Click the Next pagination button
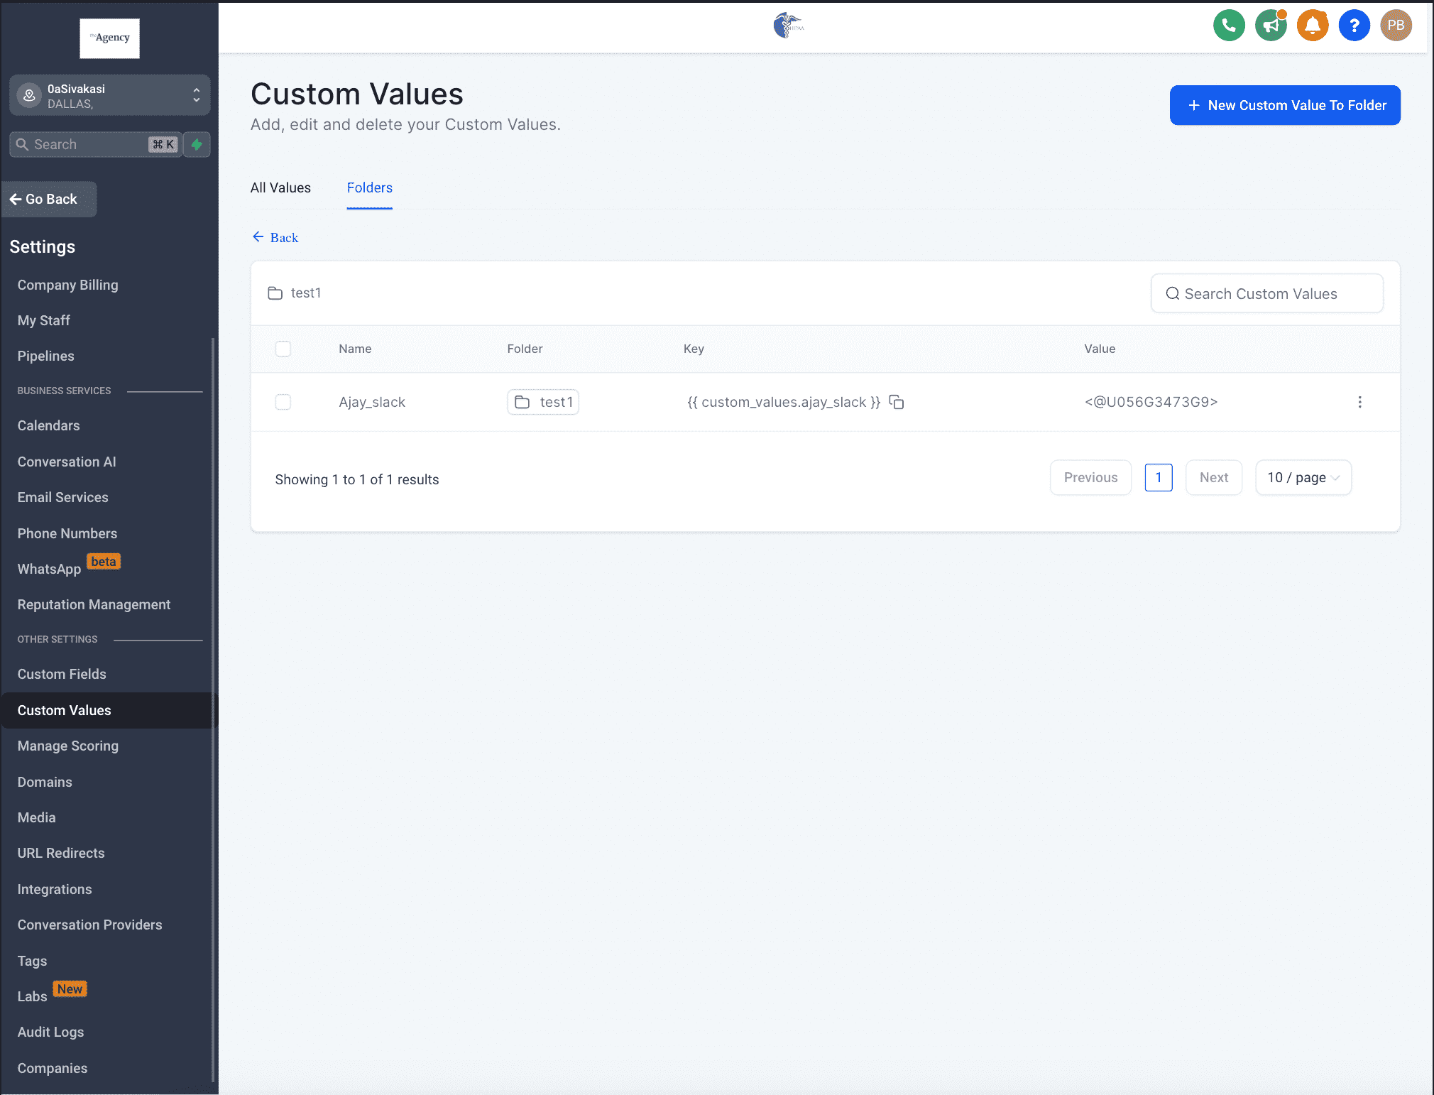Image resolution: width=1434 pixels, height=1095 pixels. point(1214,478)
